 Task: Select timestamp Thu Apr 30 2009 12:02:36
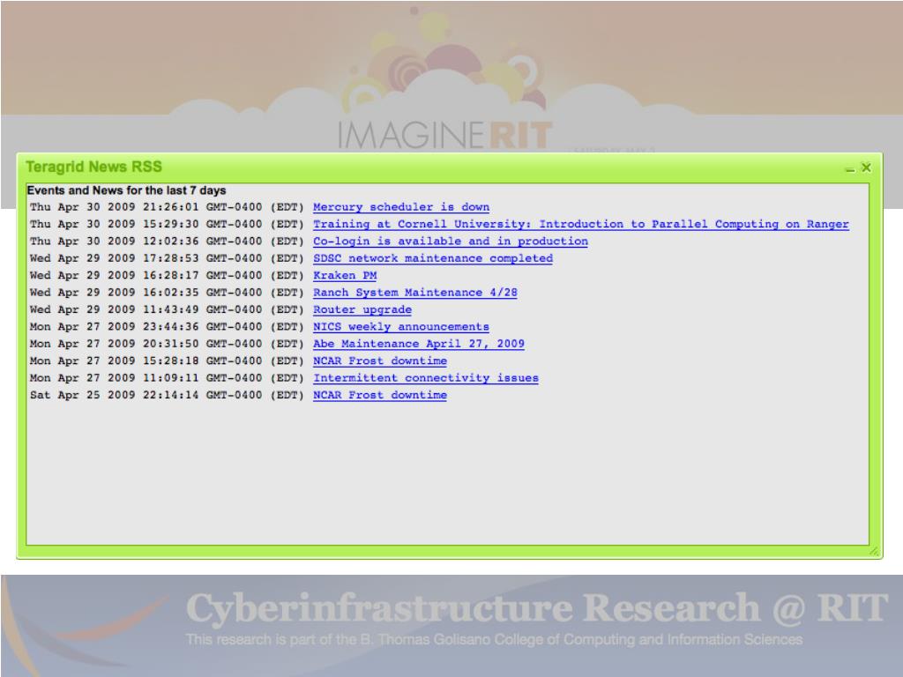coord(167,242)
